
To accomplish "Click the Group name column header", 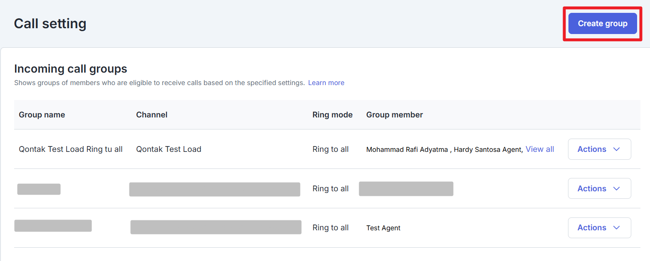I will pos(42,115).
